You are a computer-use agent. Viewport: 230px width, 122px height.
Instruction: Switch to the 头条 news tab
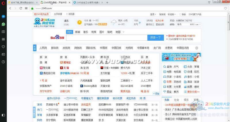pyautogui.click(x=167, y=100)
